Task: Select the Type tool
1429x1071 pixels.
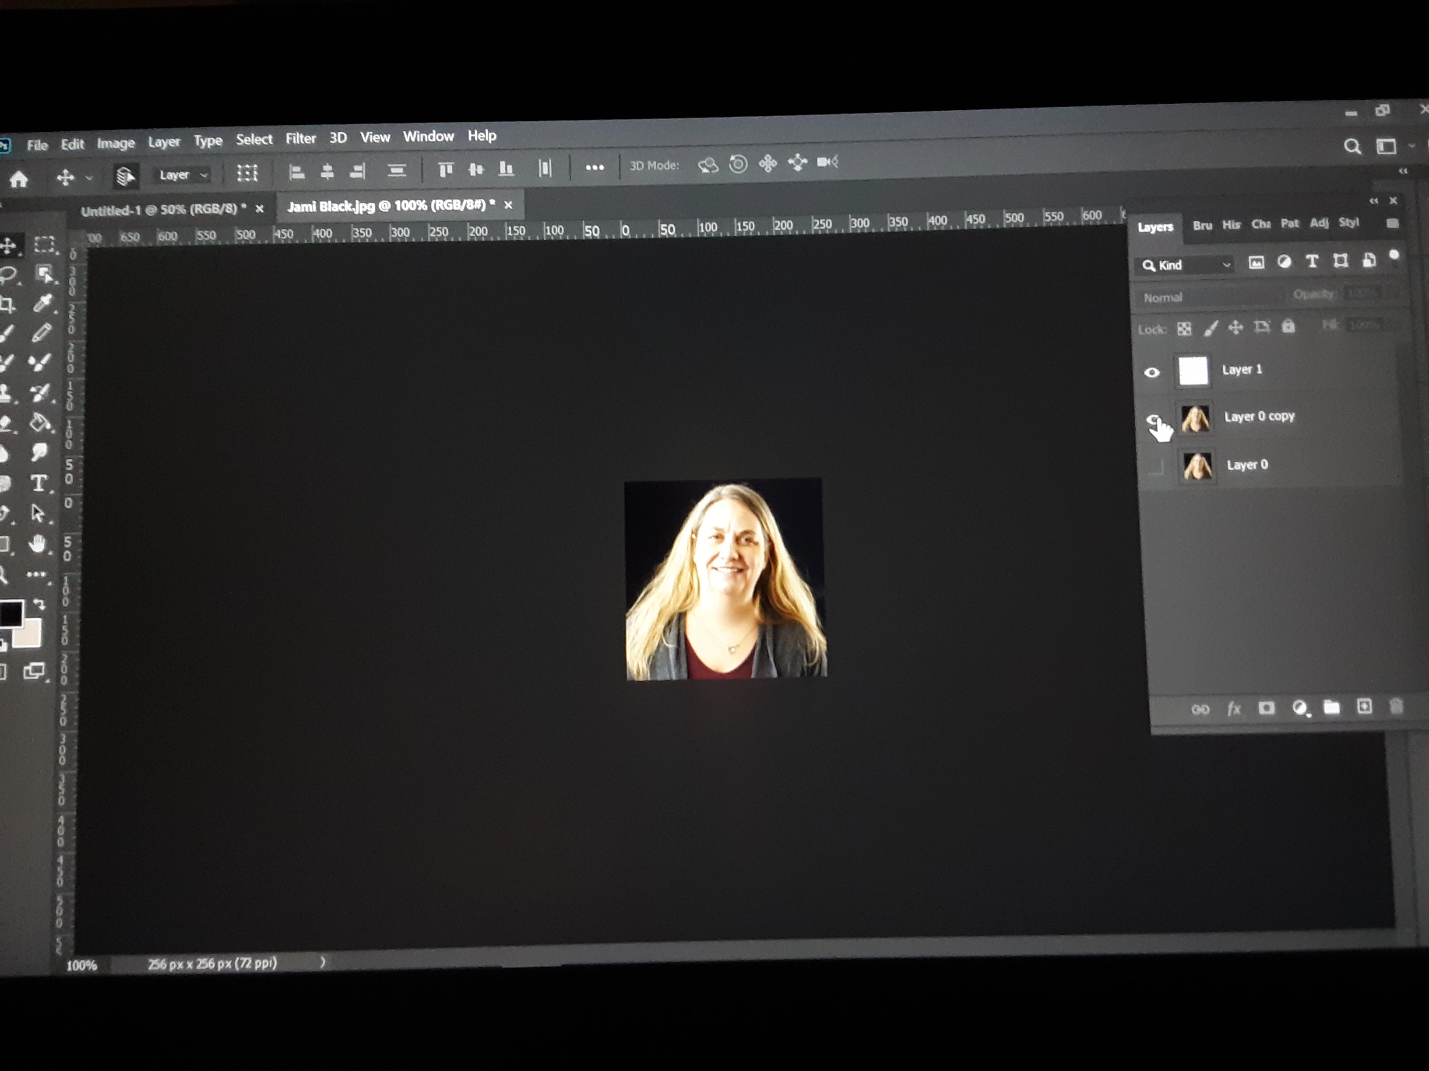Action: [x=38, y=483]
